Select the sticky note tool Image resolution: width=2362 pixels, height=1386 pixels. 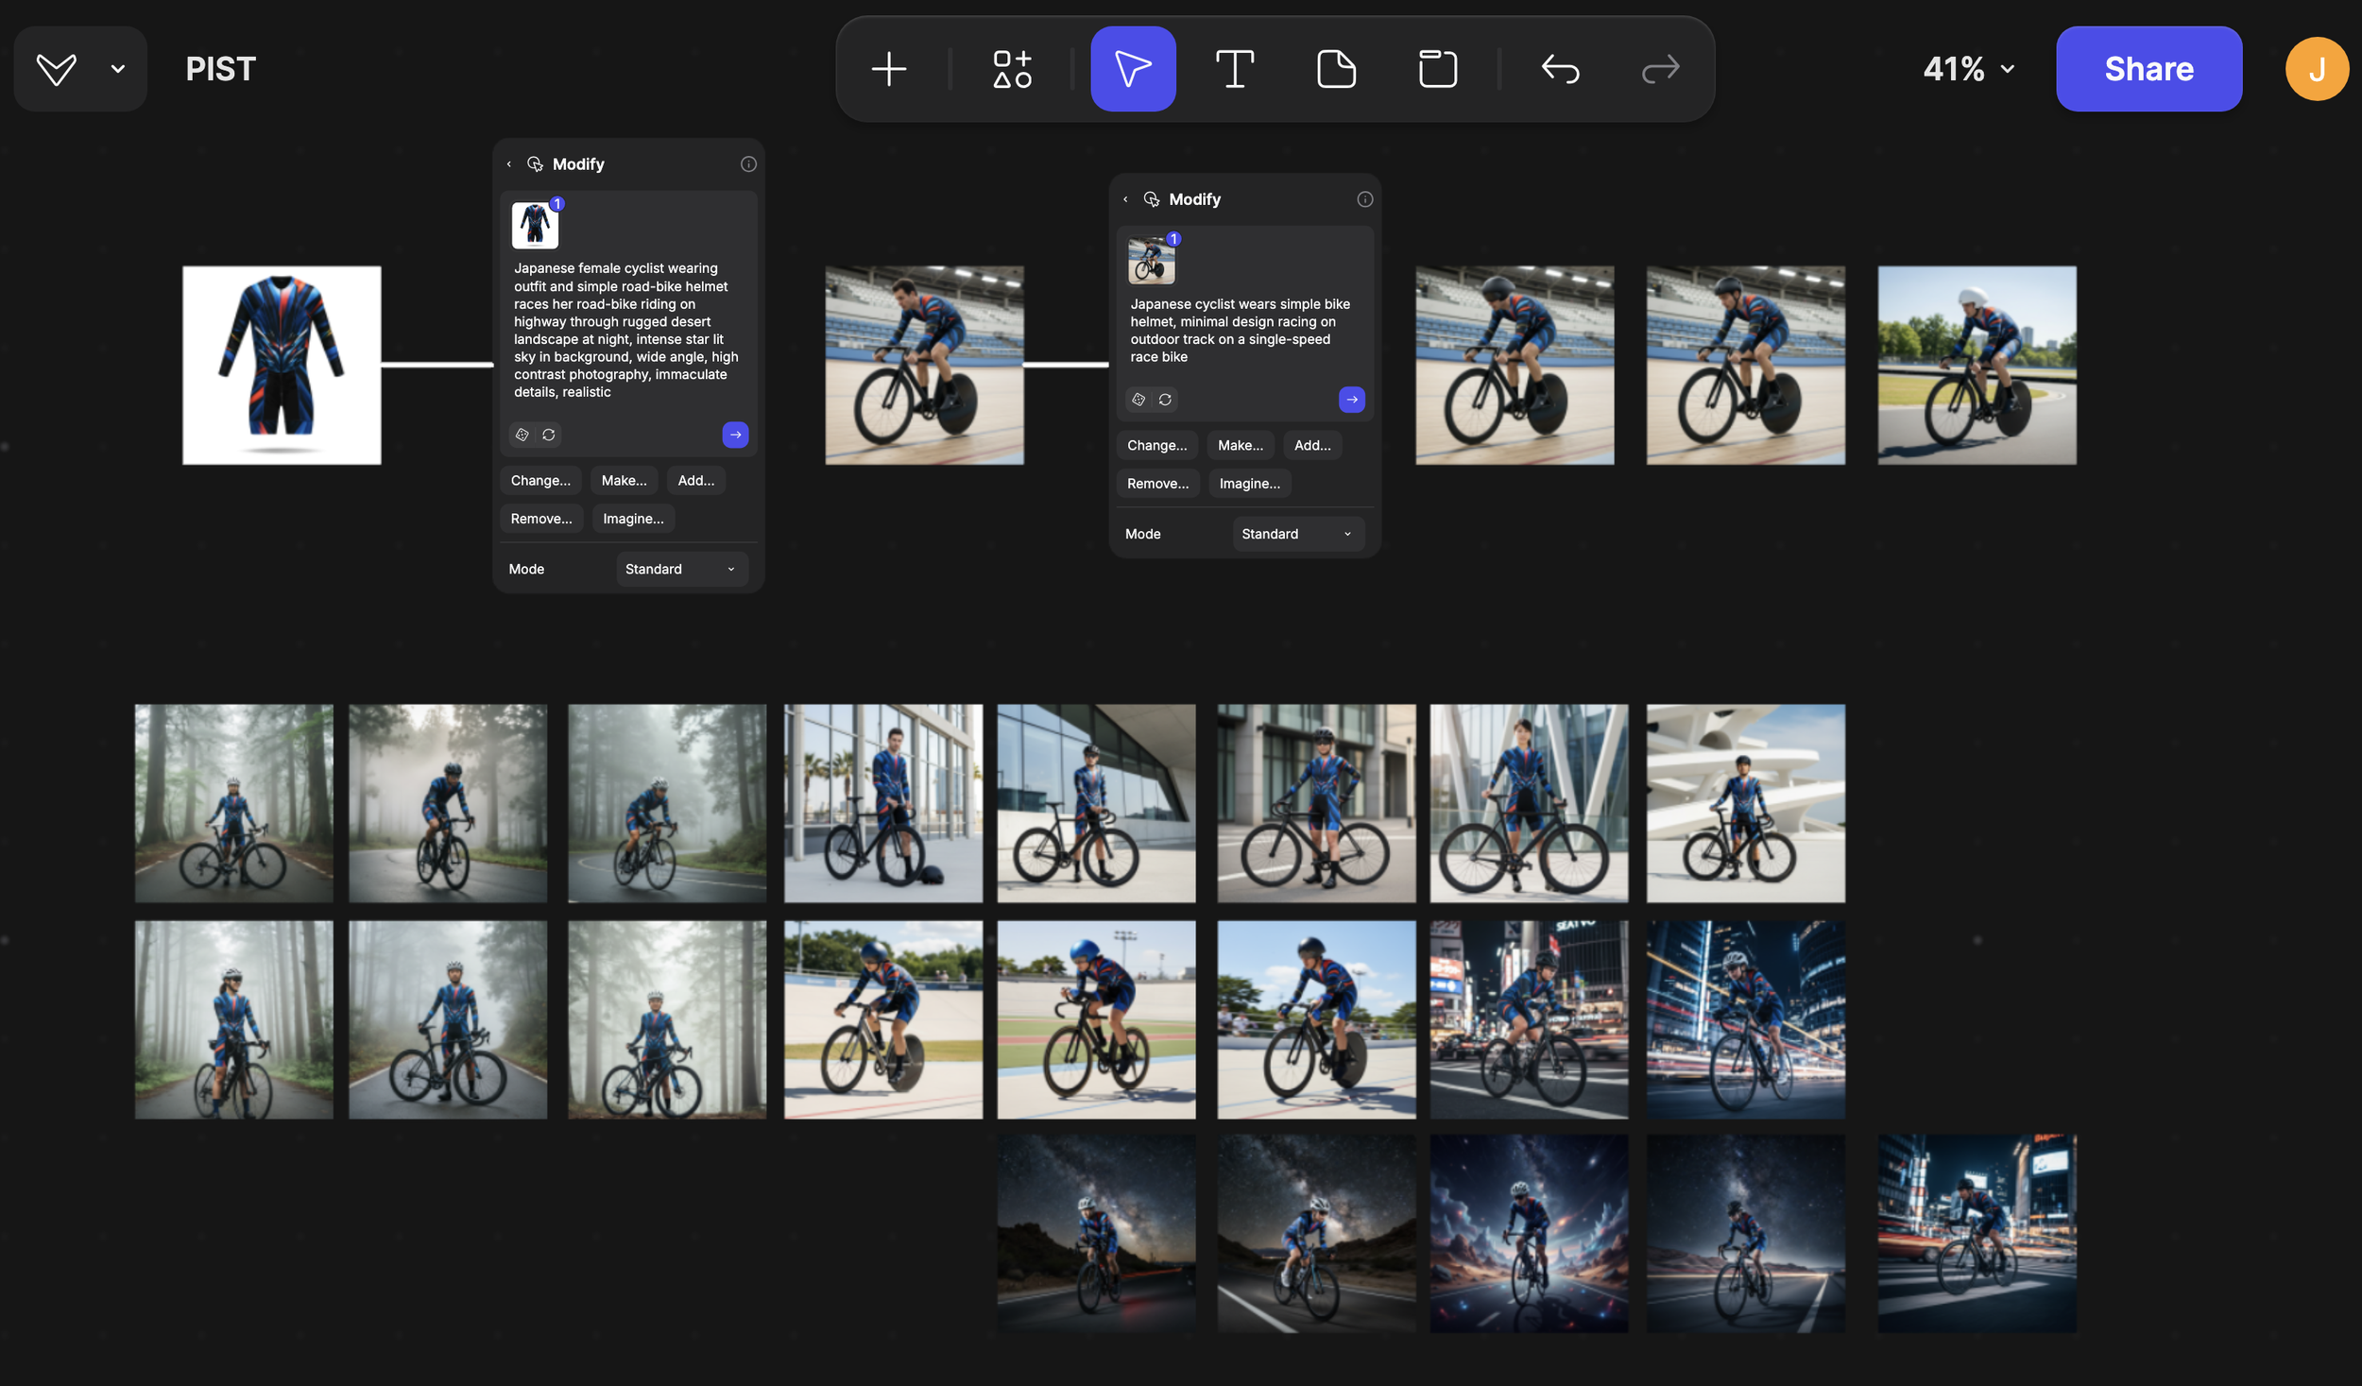[1336, 69]
